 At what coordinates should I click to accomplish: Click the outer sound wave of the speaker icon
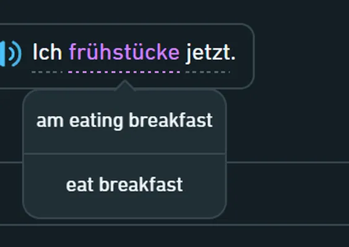(17, 54)
